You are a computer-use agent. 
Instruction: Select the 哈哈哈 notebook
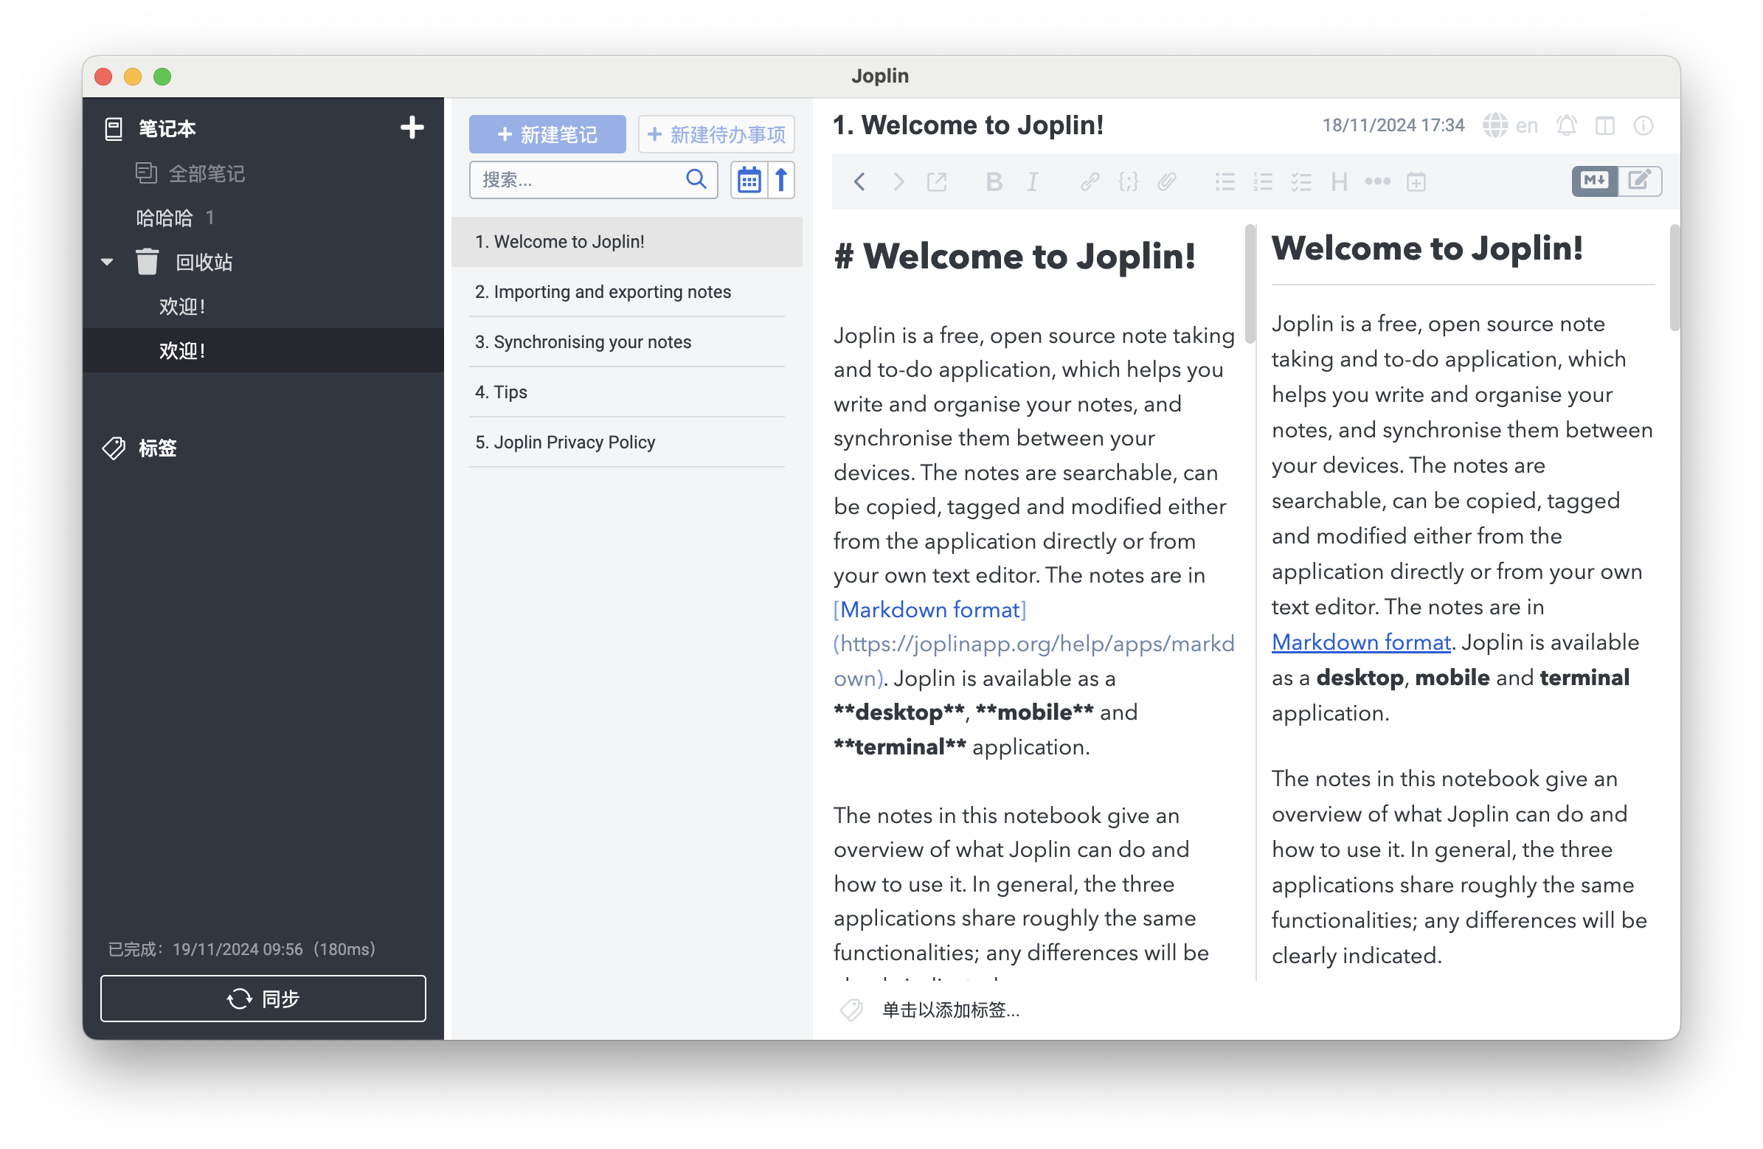pyautogui.click(x=164, y=218)
